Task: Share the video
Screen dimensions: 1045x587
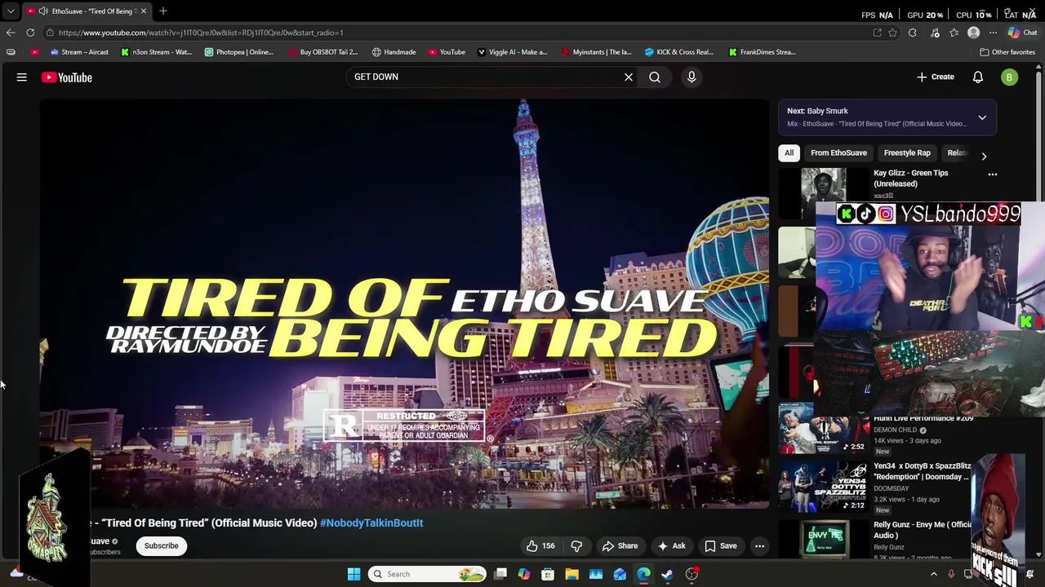Action: tap(620, 546)
